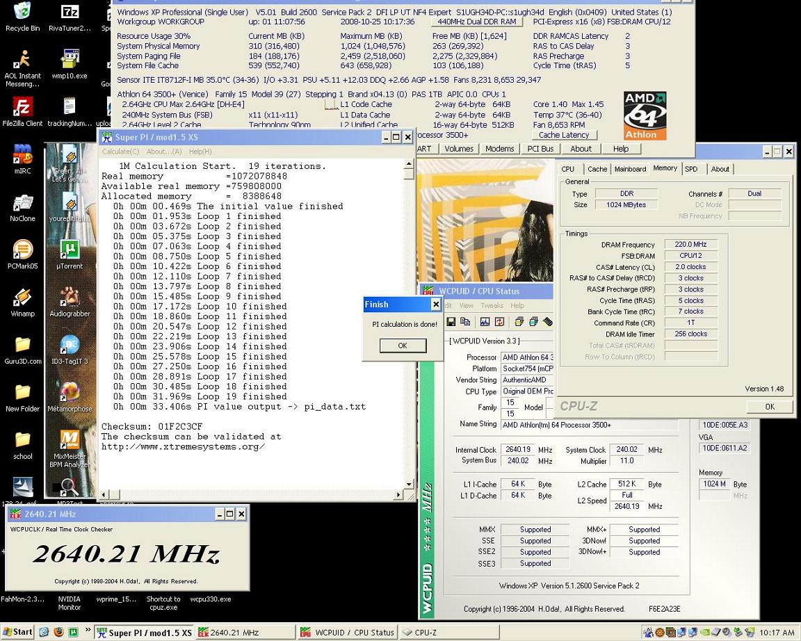Click Internet Explorer quick launch icon
The height and width of the screenshot is (641, 801).
[x=44, y=632]
